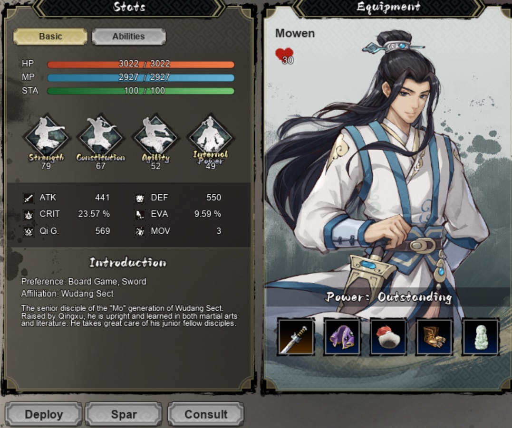Screen dimensions: 512x428
Task: Click the Internal Power meditation icon
Action: (x=210, y=137)
